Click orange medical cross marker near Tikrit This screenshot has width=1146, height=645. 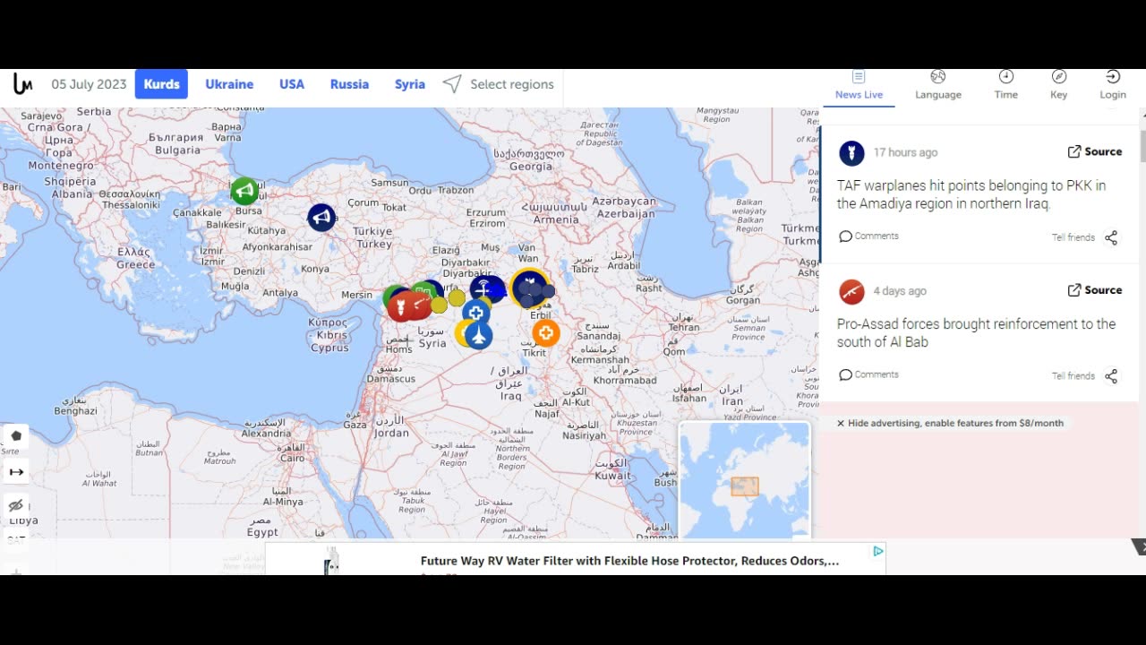pyautogui.click(x=546, y=333)
